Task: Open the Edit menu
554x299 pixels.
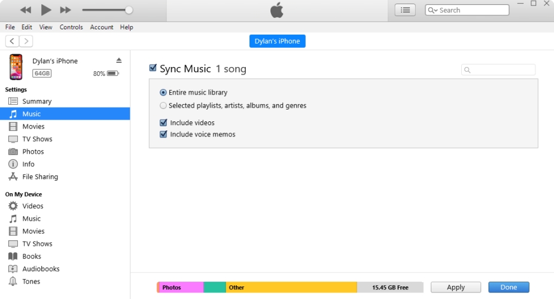Action: tap(26, 27)
